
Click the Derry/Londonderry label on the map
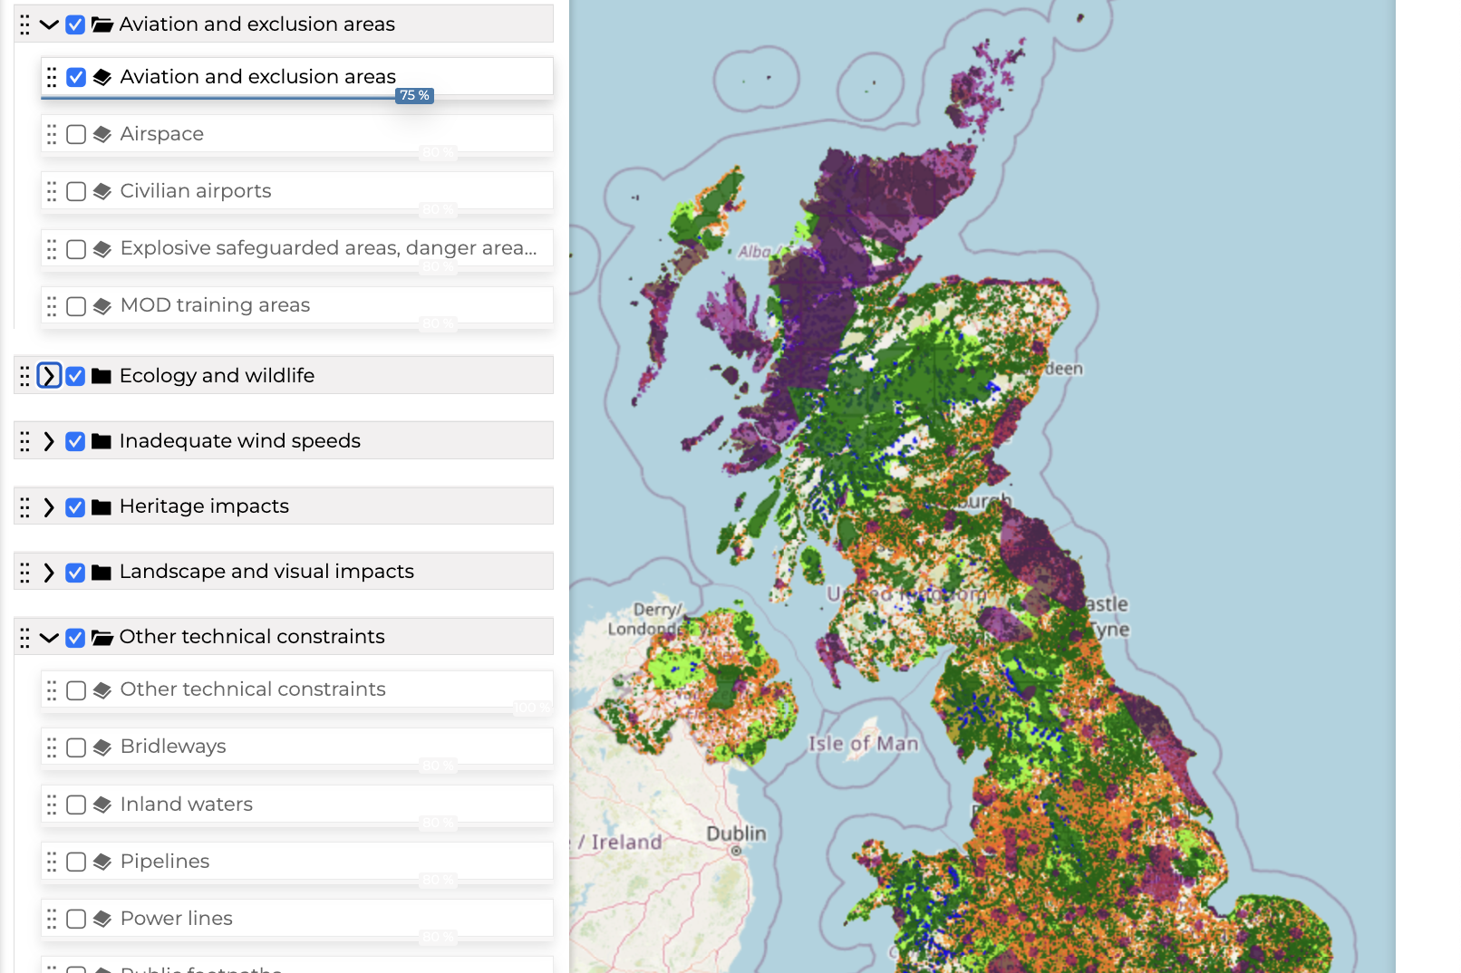644,619
